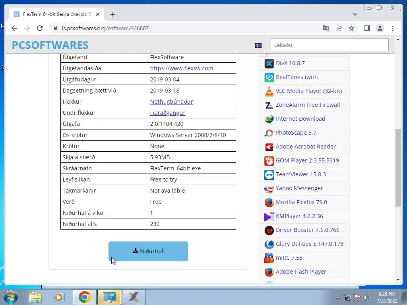Close the FlexTerm 64-bit tab

coord(98,15)
